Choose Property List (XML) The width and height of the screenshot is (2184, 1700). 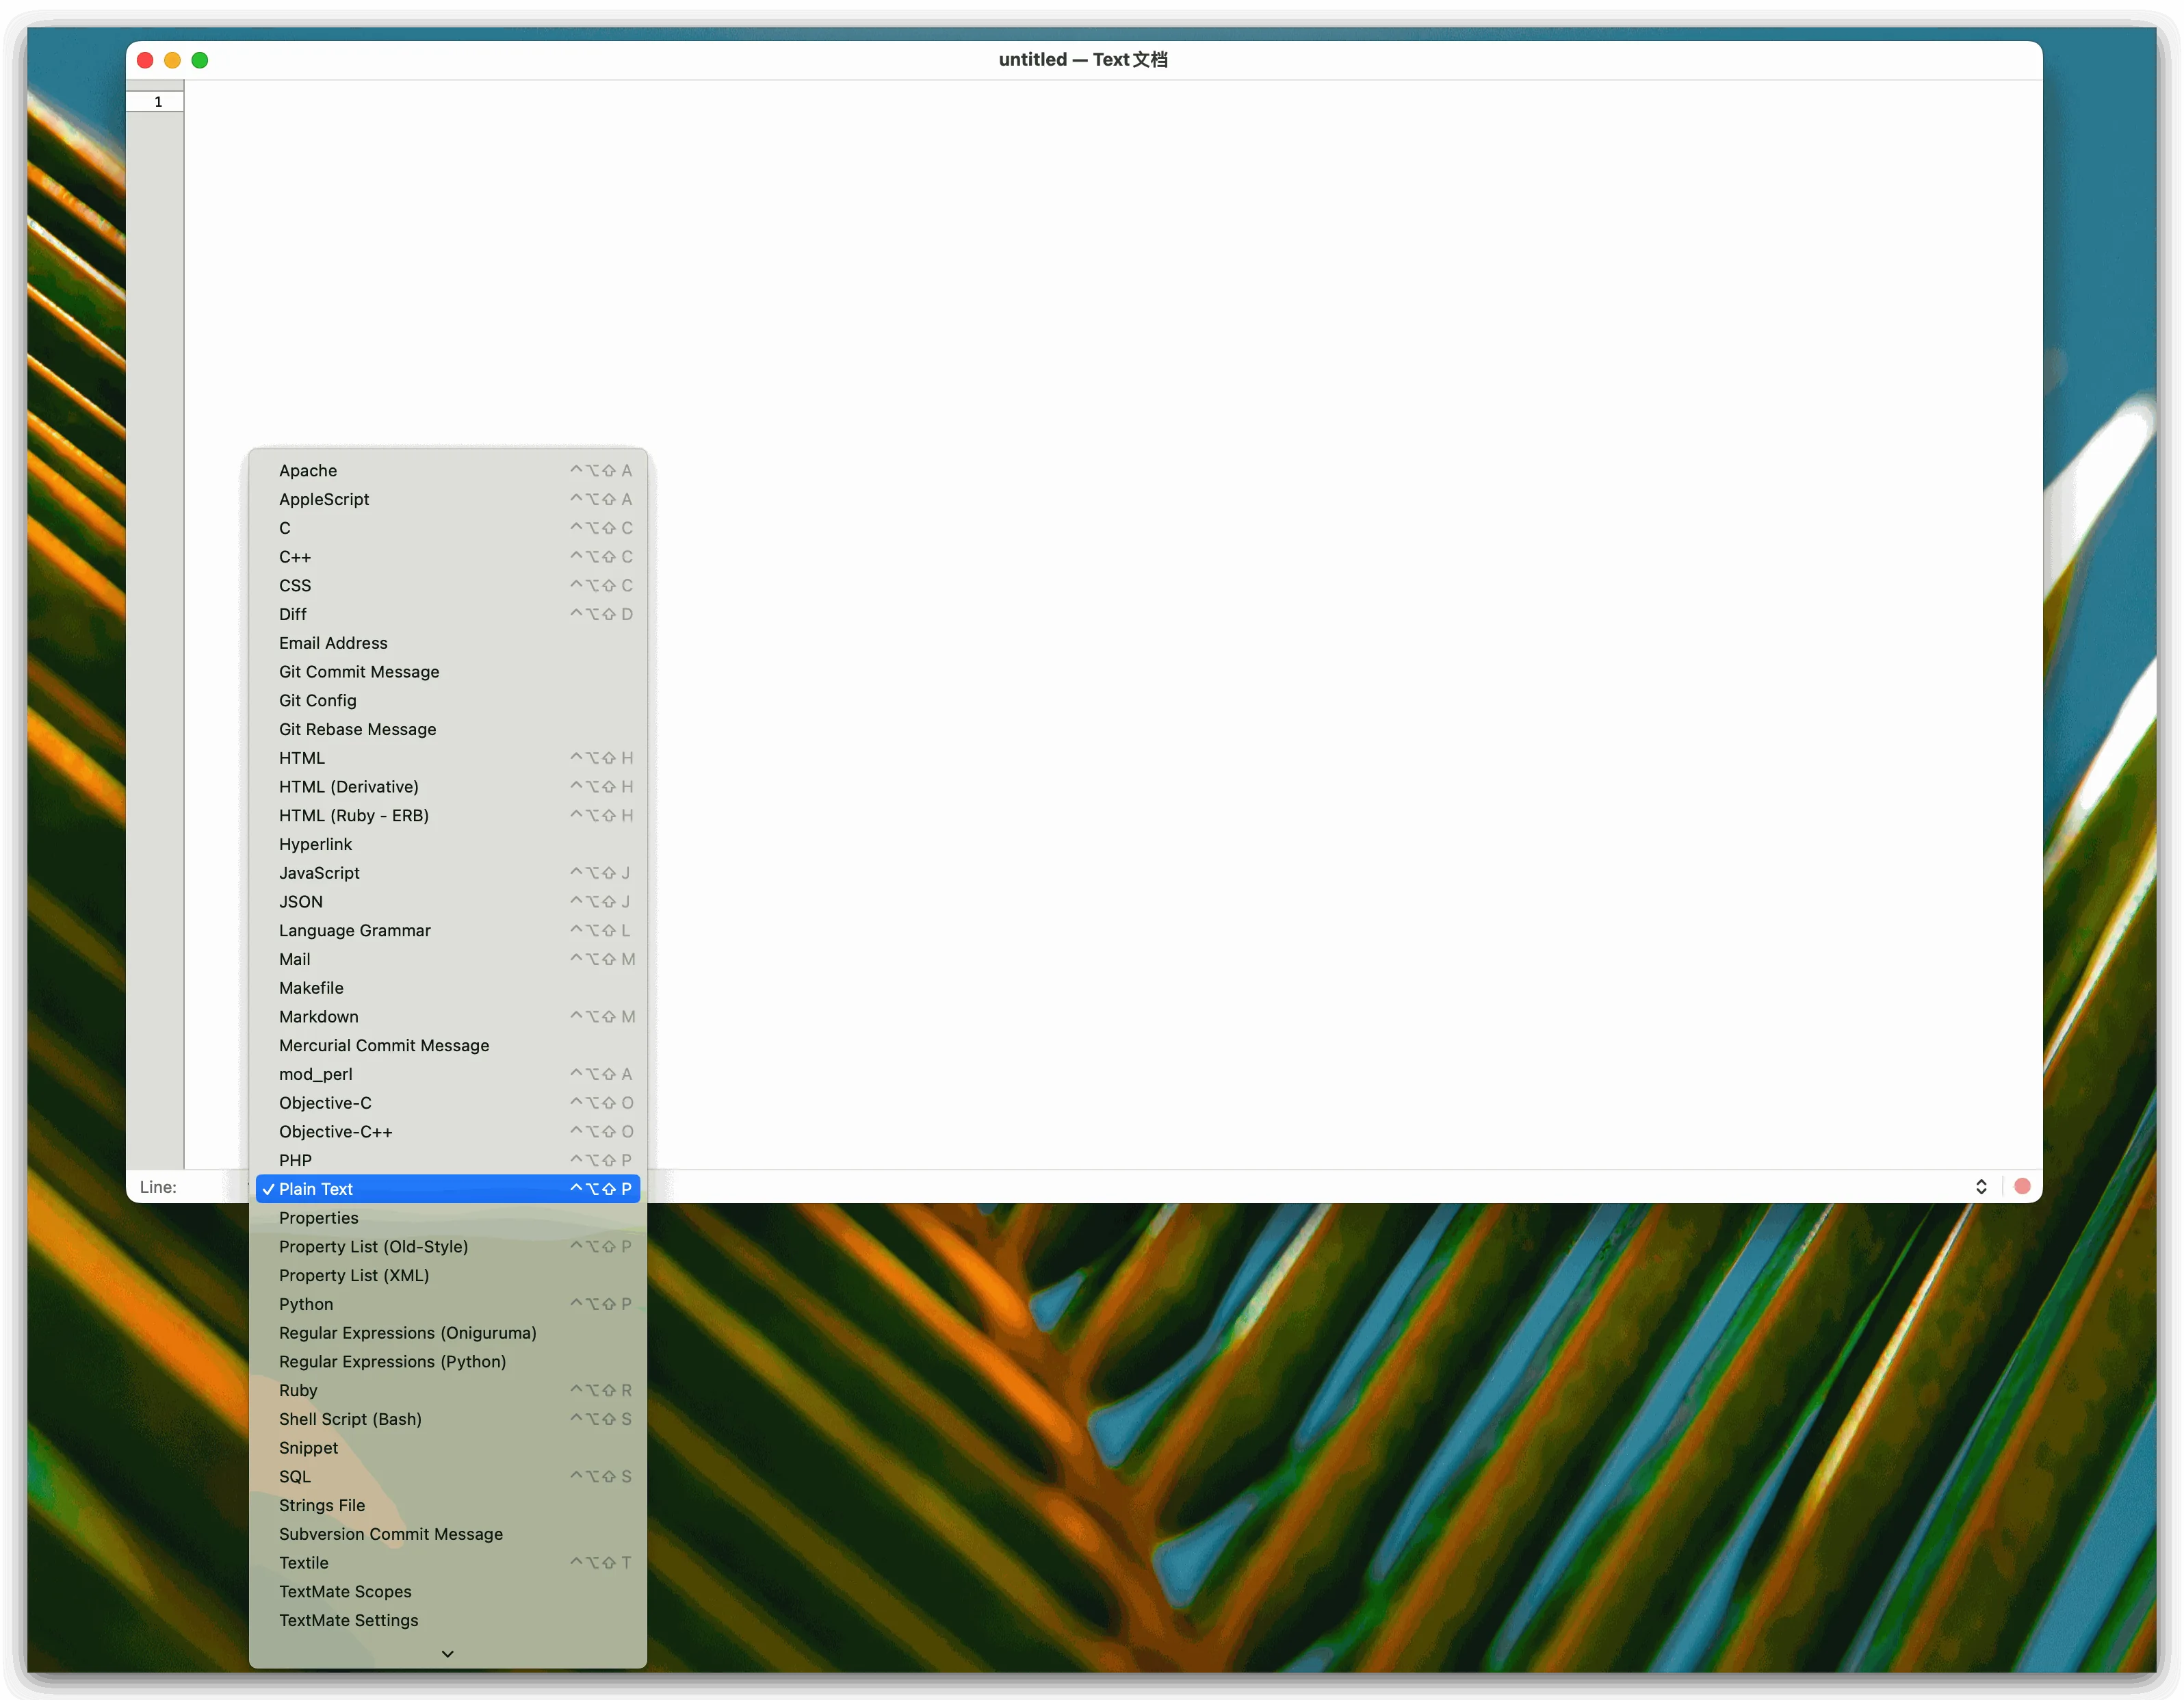click(353, 1275)
